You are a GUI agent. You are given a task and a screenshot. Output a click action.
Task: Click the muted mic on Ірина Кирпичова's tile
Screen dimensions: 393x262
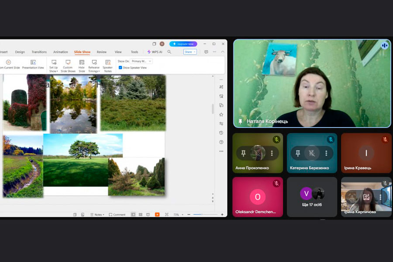[x=385, y=183]
